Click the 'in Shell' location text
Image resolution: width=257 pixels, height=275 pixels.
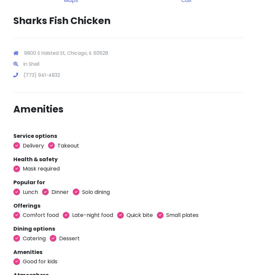coord(31,64)
